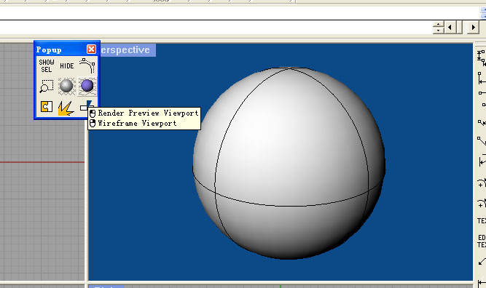Click the right scroll arrow button

click(x=473, y=27)
